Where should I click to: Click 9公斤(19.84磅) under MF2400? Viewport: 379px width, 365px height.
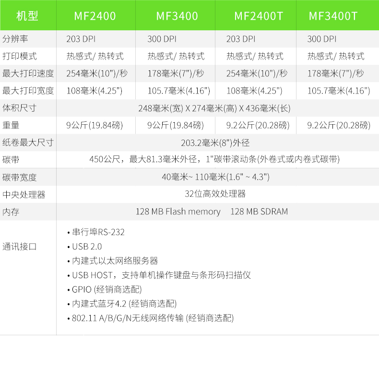[95, 126]
